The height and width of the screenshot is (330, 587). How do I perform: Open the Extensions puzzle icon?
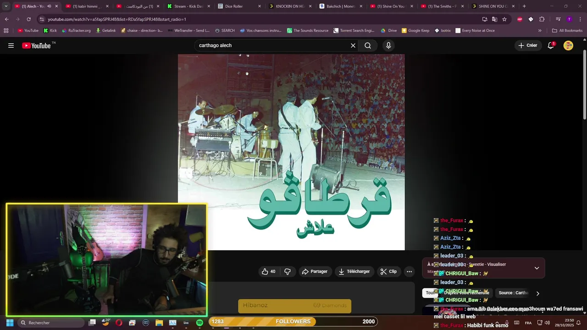542,19
